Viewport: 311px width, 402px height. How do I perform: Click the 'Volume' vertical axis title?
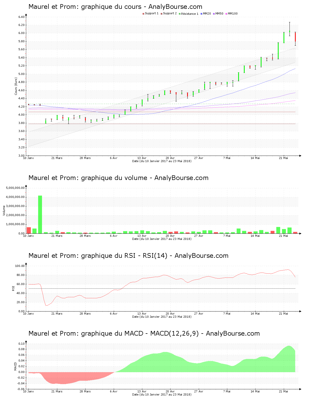click(x=4, y=210)
